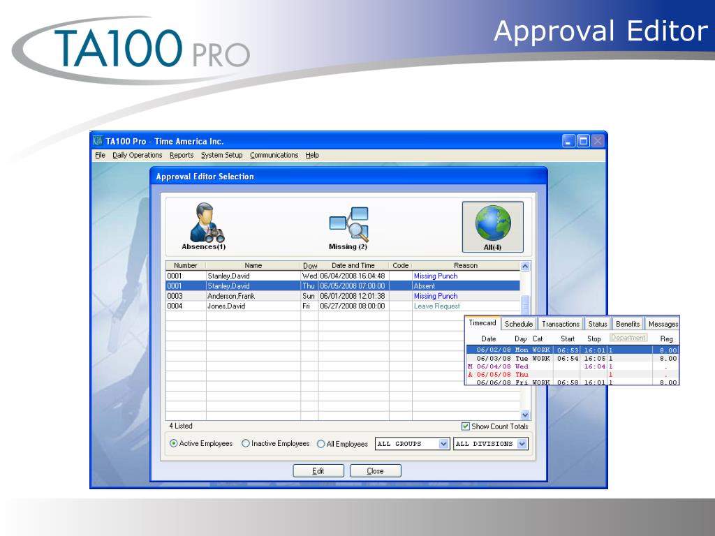Click the Edit button
715x536 pixels.
tap(318, 471)
